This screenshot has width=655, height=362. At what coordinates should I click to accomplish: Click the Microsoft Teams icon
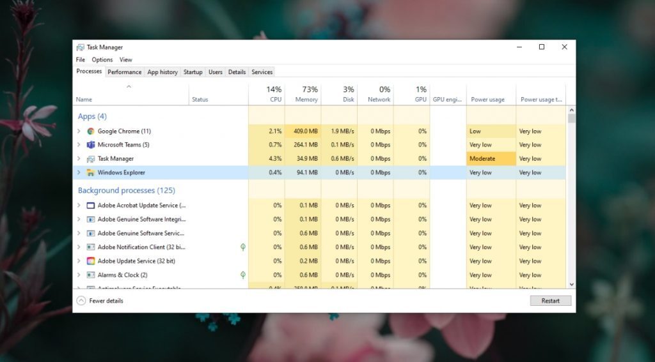[91, 145]
